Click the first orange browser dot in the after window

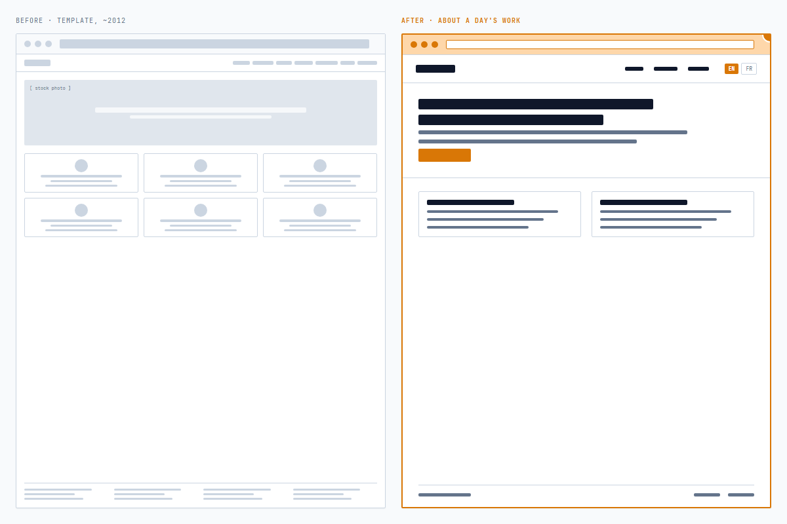[x=414, y=45]
